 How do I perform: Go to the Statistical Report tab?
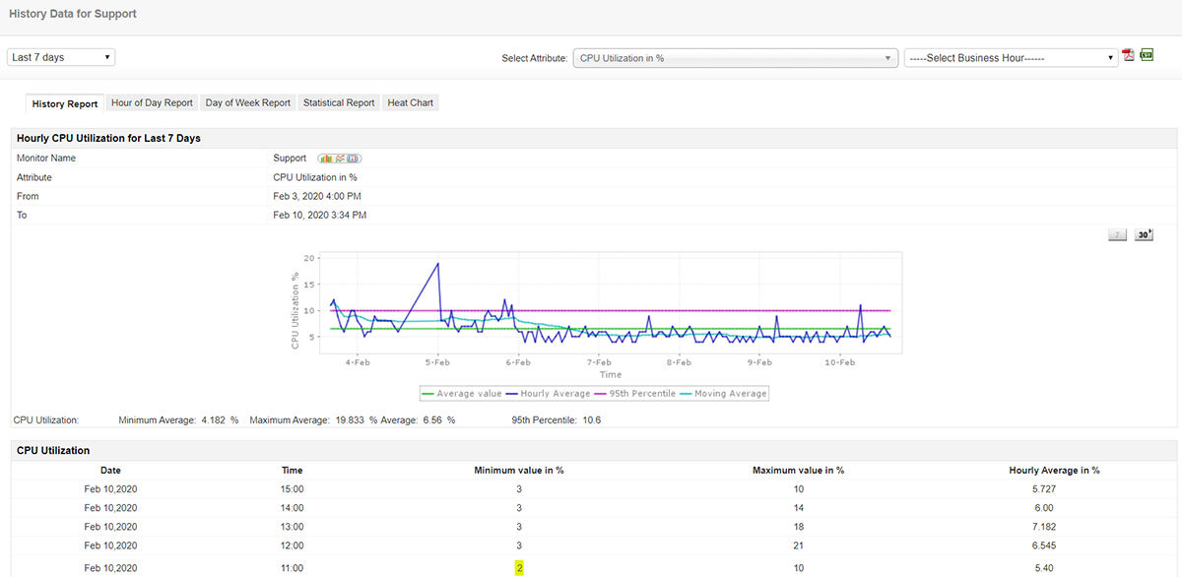[339, 102]
